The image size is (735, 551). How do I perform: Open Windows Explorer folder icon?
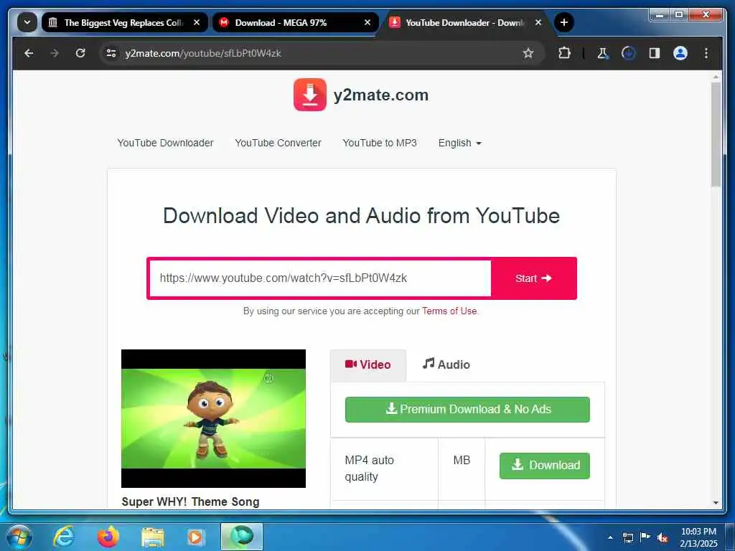click(x=153, y=538)
